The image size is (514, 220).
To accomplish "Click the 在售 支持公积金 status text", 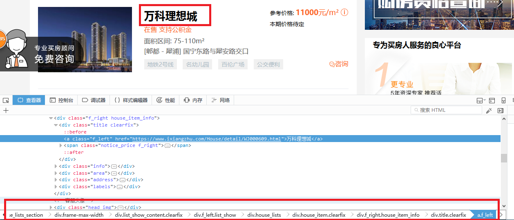I will [168, 30].
